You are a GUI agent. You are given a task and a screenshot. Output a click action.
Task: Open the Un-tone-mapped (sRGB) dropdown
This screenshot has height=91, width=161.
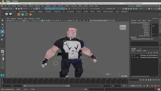[x=103, y=20]
